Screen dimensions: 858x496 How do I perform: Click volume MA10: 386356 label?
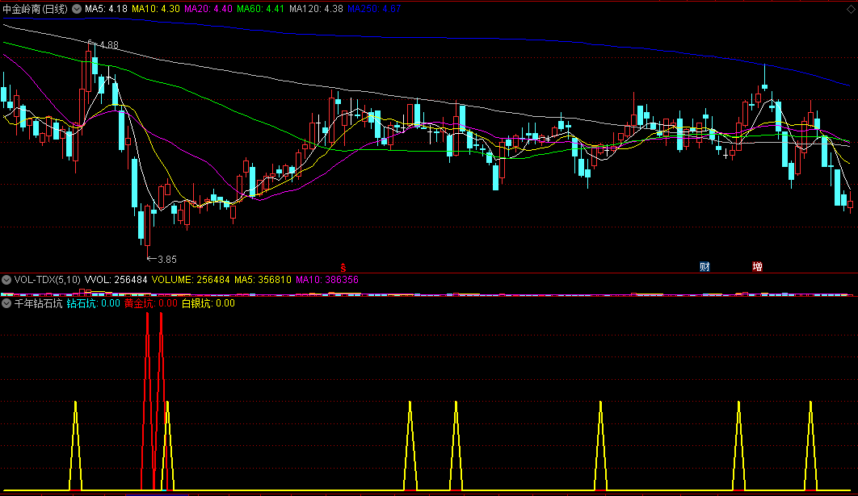click(327, 280)
